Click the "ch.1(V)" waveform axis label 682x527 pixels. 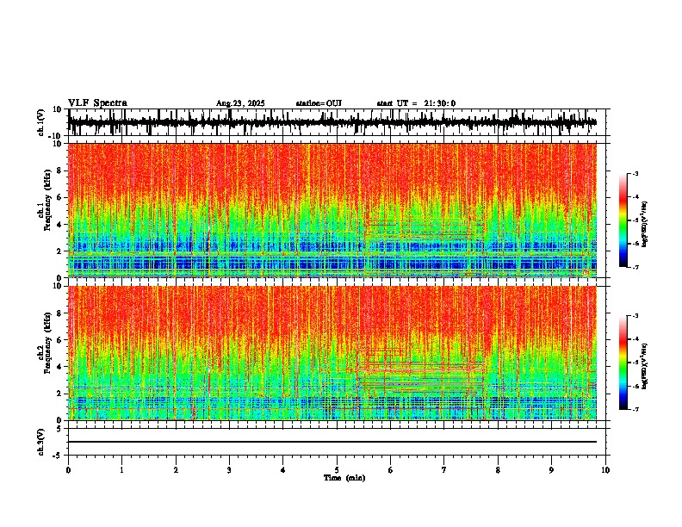[41, 122]
